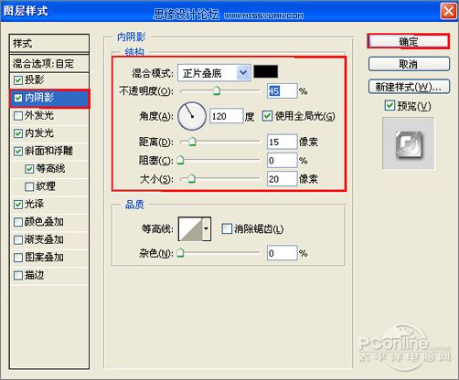Toggle the 预览(V) checkbox
Screen dimensions: 459x380
[x=390, y=106]
